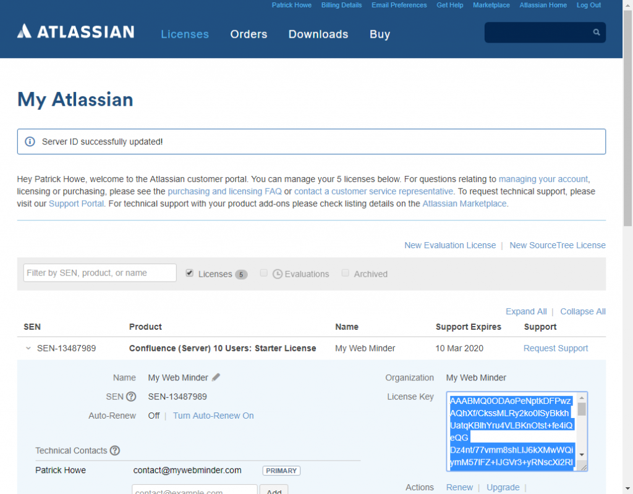Click the Product column header
Viewport: 633px width, 494px height.
pos(145,327)
